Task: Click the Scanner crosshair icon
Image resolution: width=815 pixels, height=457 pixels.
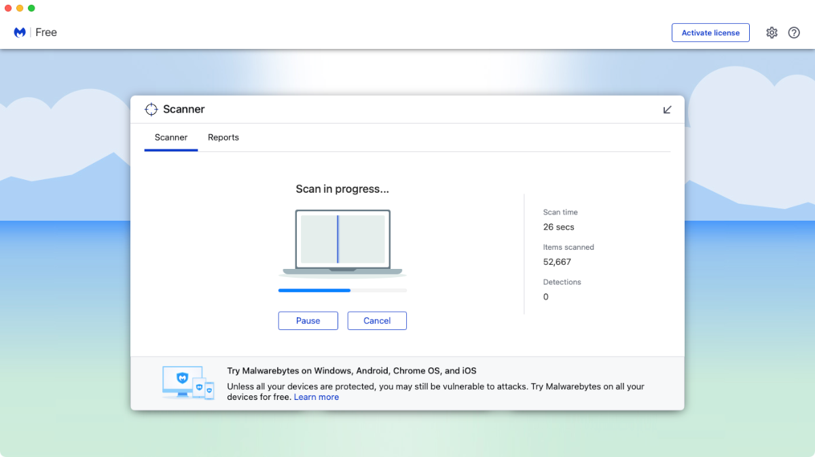Action: coord(151,109)
